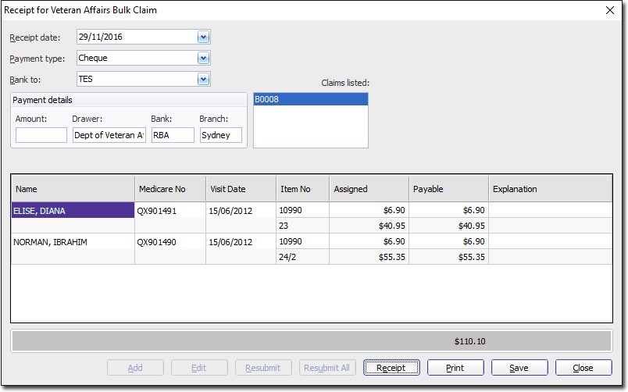The height and width of the screenshot is (392, 628).
Task: Close the dialog with the X icon
Action: pos(610,10)
